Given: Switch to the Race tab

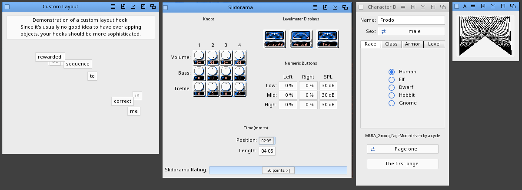Looking at the screenshot, I should [x=370, y=44].
